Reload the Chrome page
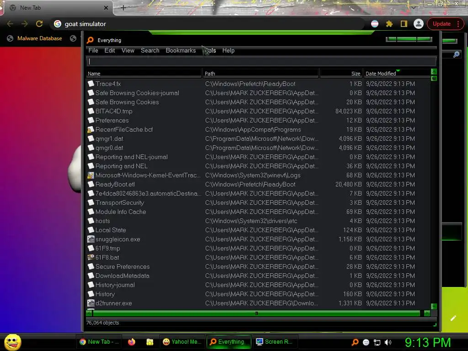The width and height of the screenshot is (468, 351). (x=39, y=24)
